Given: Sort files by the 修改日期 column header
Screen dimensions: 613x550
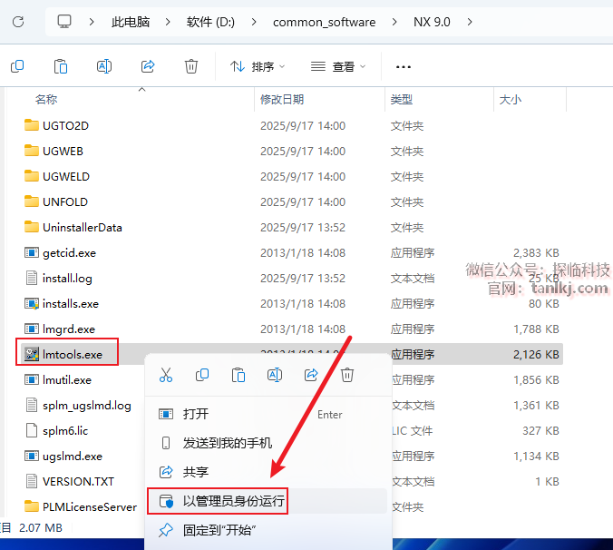Looking at the screenshot, I should click(x=282, y=99).
